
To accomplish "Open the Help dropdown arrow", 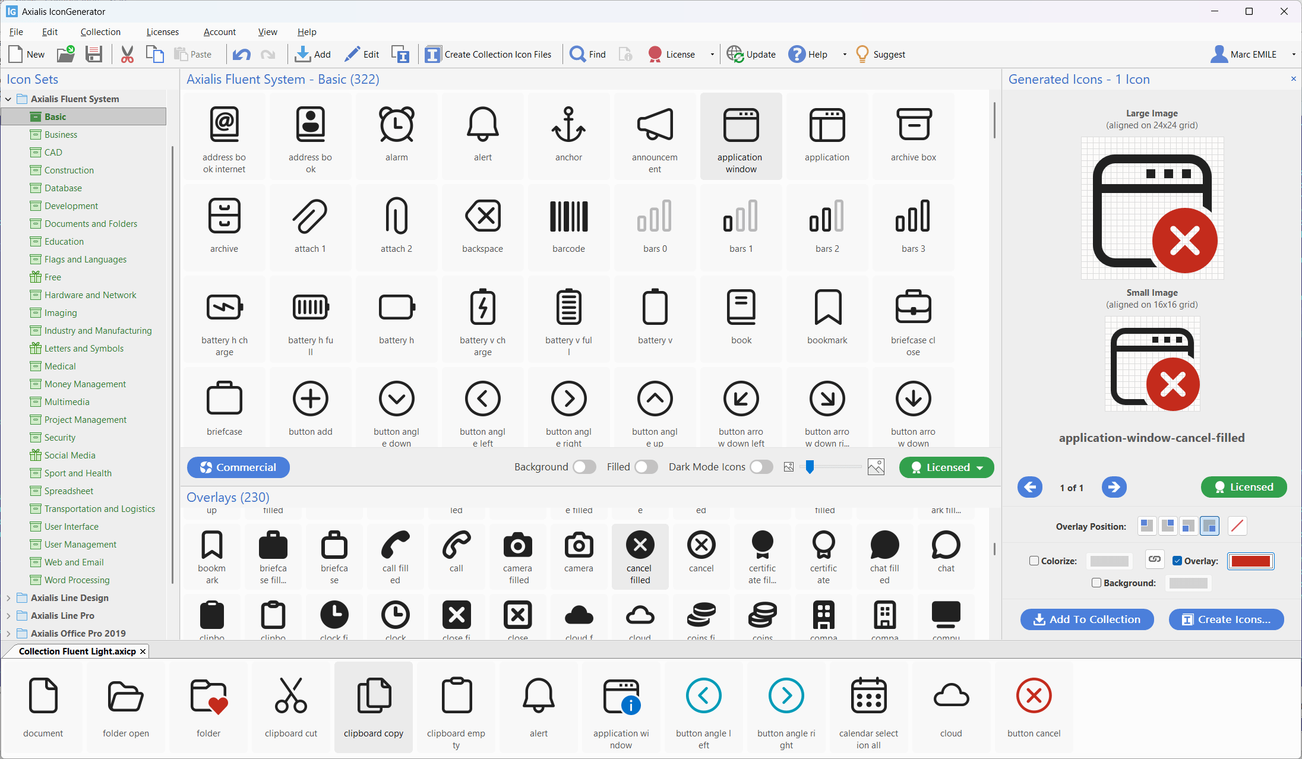I will pyautogui.click(x=844, y=55).
